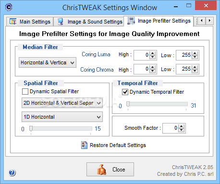The width and height of the screenshot is (220, 184).
Task: Click the '31' maximum temporal slider label
Action: (194, 106)
